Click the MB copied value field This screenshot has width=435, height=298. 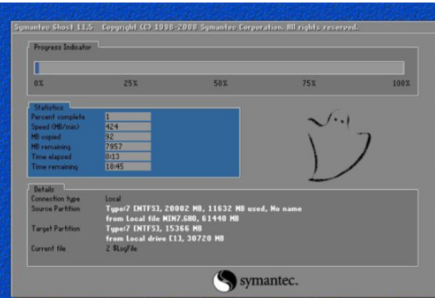coord(128,137)
